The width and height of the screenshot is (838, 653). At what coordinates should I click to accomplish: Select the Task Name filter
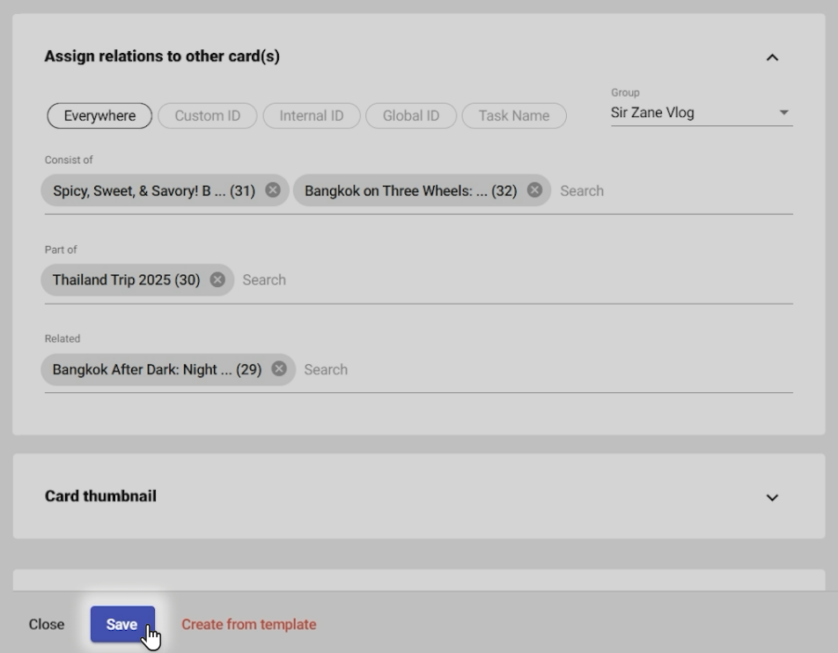pyautogui.click(x=514, y=115)
